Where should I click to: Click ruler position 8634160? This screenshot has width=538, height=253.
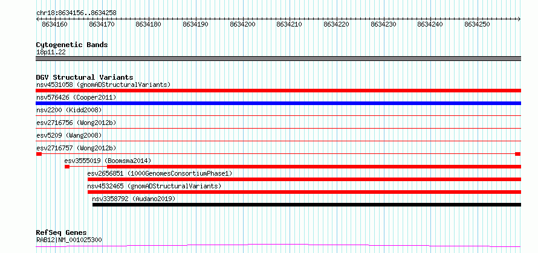click(54, 24)
